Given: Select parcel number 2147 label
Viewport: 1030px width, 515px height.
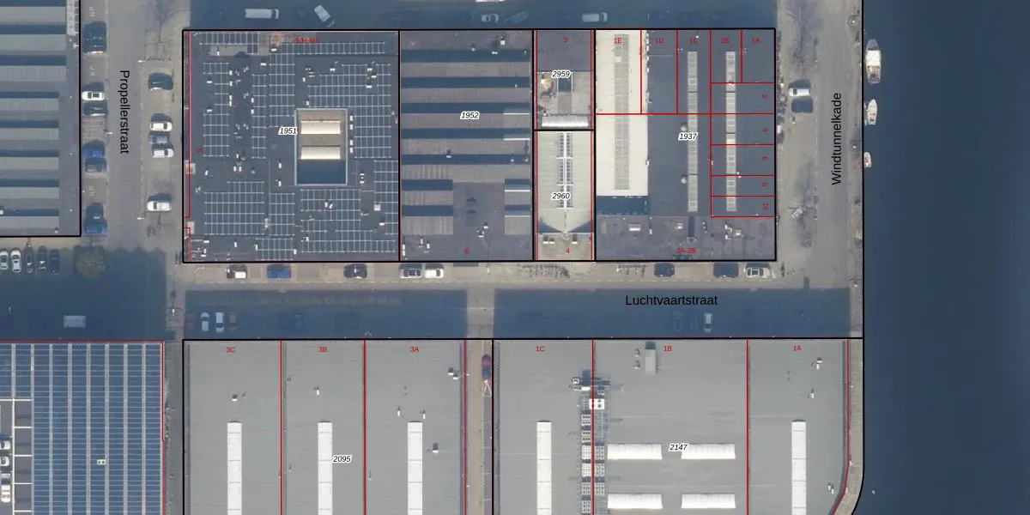Looking at the screenshot, I should 679,447.
